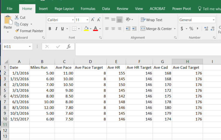
Task: Set bottom vertical alignment
Action: coord(120,19)
